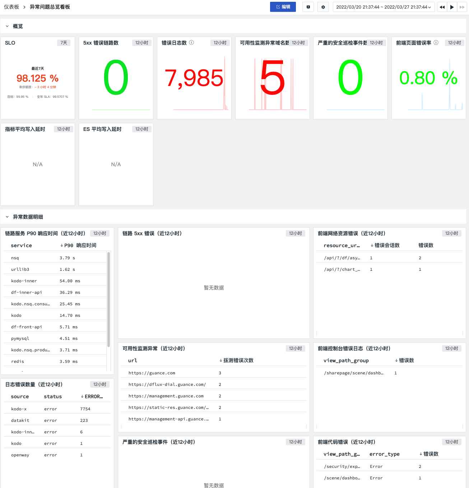
Task: Open the dashboard settings gear icon
Action: (x=323, y=7)
